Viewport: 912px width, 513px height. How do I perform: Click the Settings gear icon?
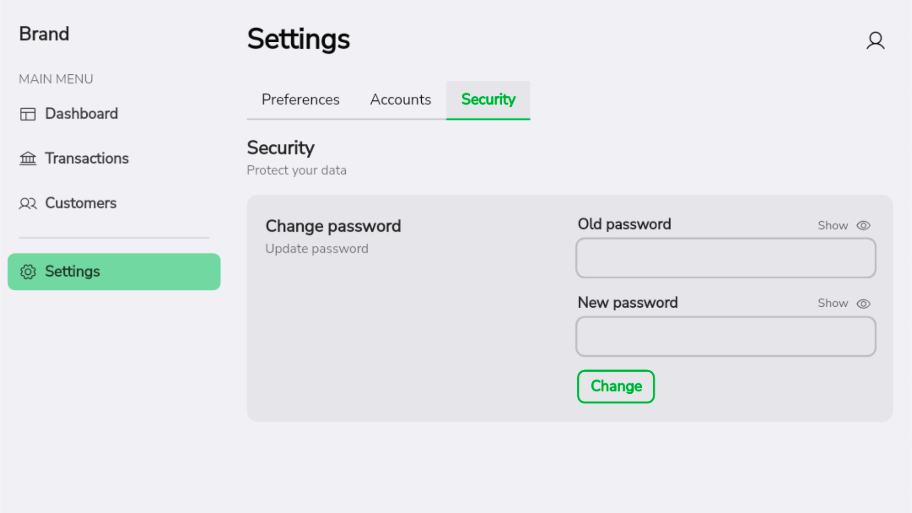28,272
